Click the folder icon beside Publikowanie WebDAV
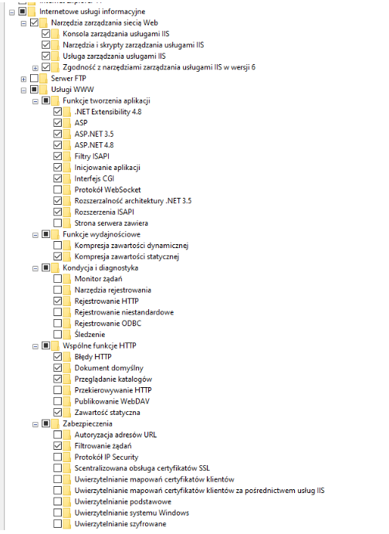 (x=67, y=401)
